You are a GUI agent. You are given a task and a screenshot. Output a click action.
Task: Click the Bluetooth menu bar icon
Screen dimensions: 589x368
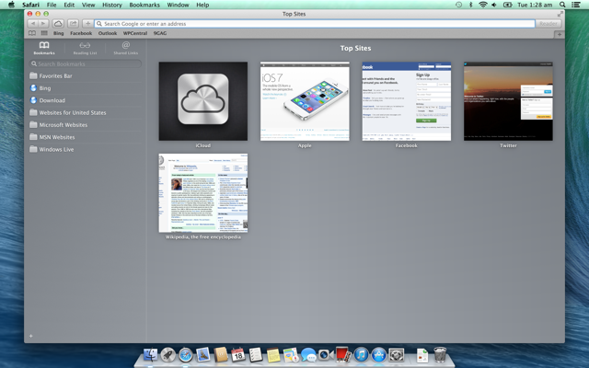click(470, 5)
